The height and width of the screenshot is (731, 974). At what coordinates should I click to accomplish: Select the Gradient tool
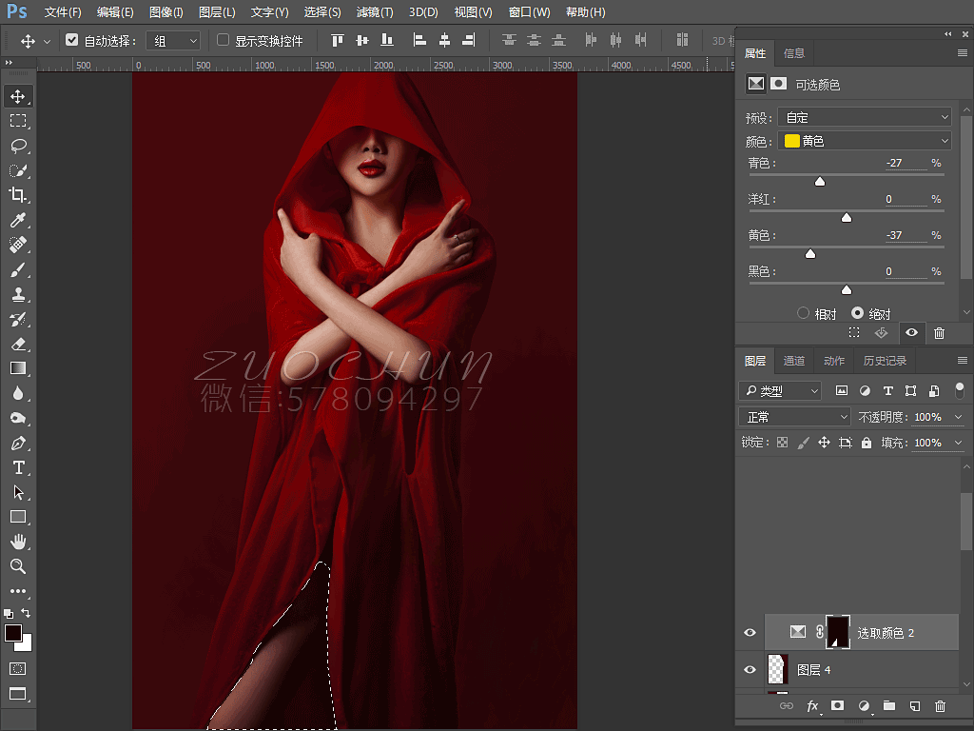[x=18, y=368]
